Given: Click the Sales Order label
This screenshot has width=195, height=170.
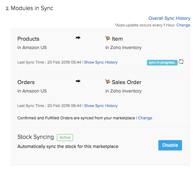Looking at the screenshot, I should point(126,82).
